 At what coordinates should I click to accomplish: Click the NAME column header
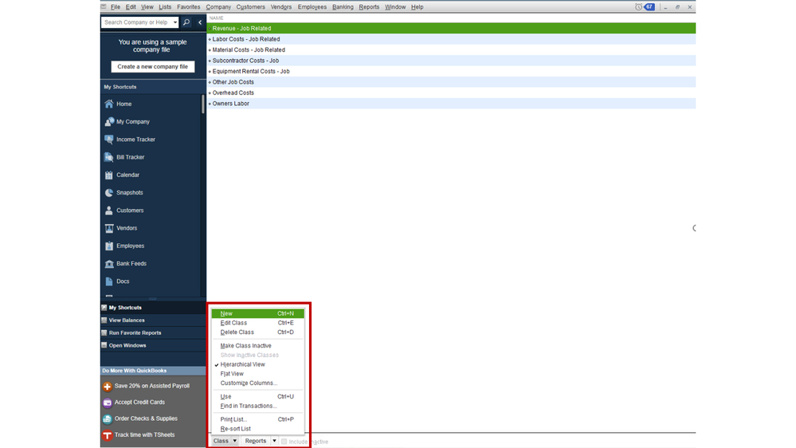216,18
